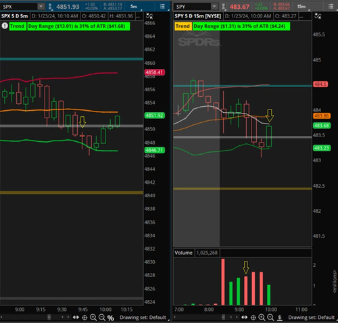Click the volume value 1,025,268
The image size is (338, 323).
(x=207, y=253)
